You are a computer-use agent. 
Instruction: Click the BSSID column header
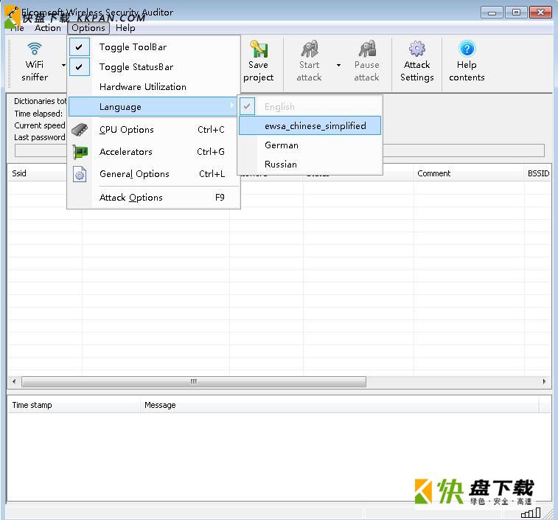538,173
